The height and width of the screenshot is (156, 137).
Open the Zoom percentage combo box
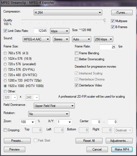click(27, 122)
